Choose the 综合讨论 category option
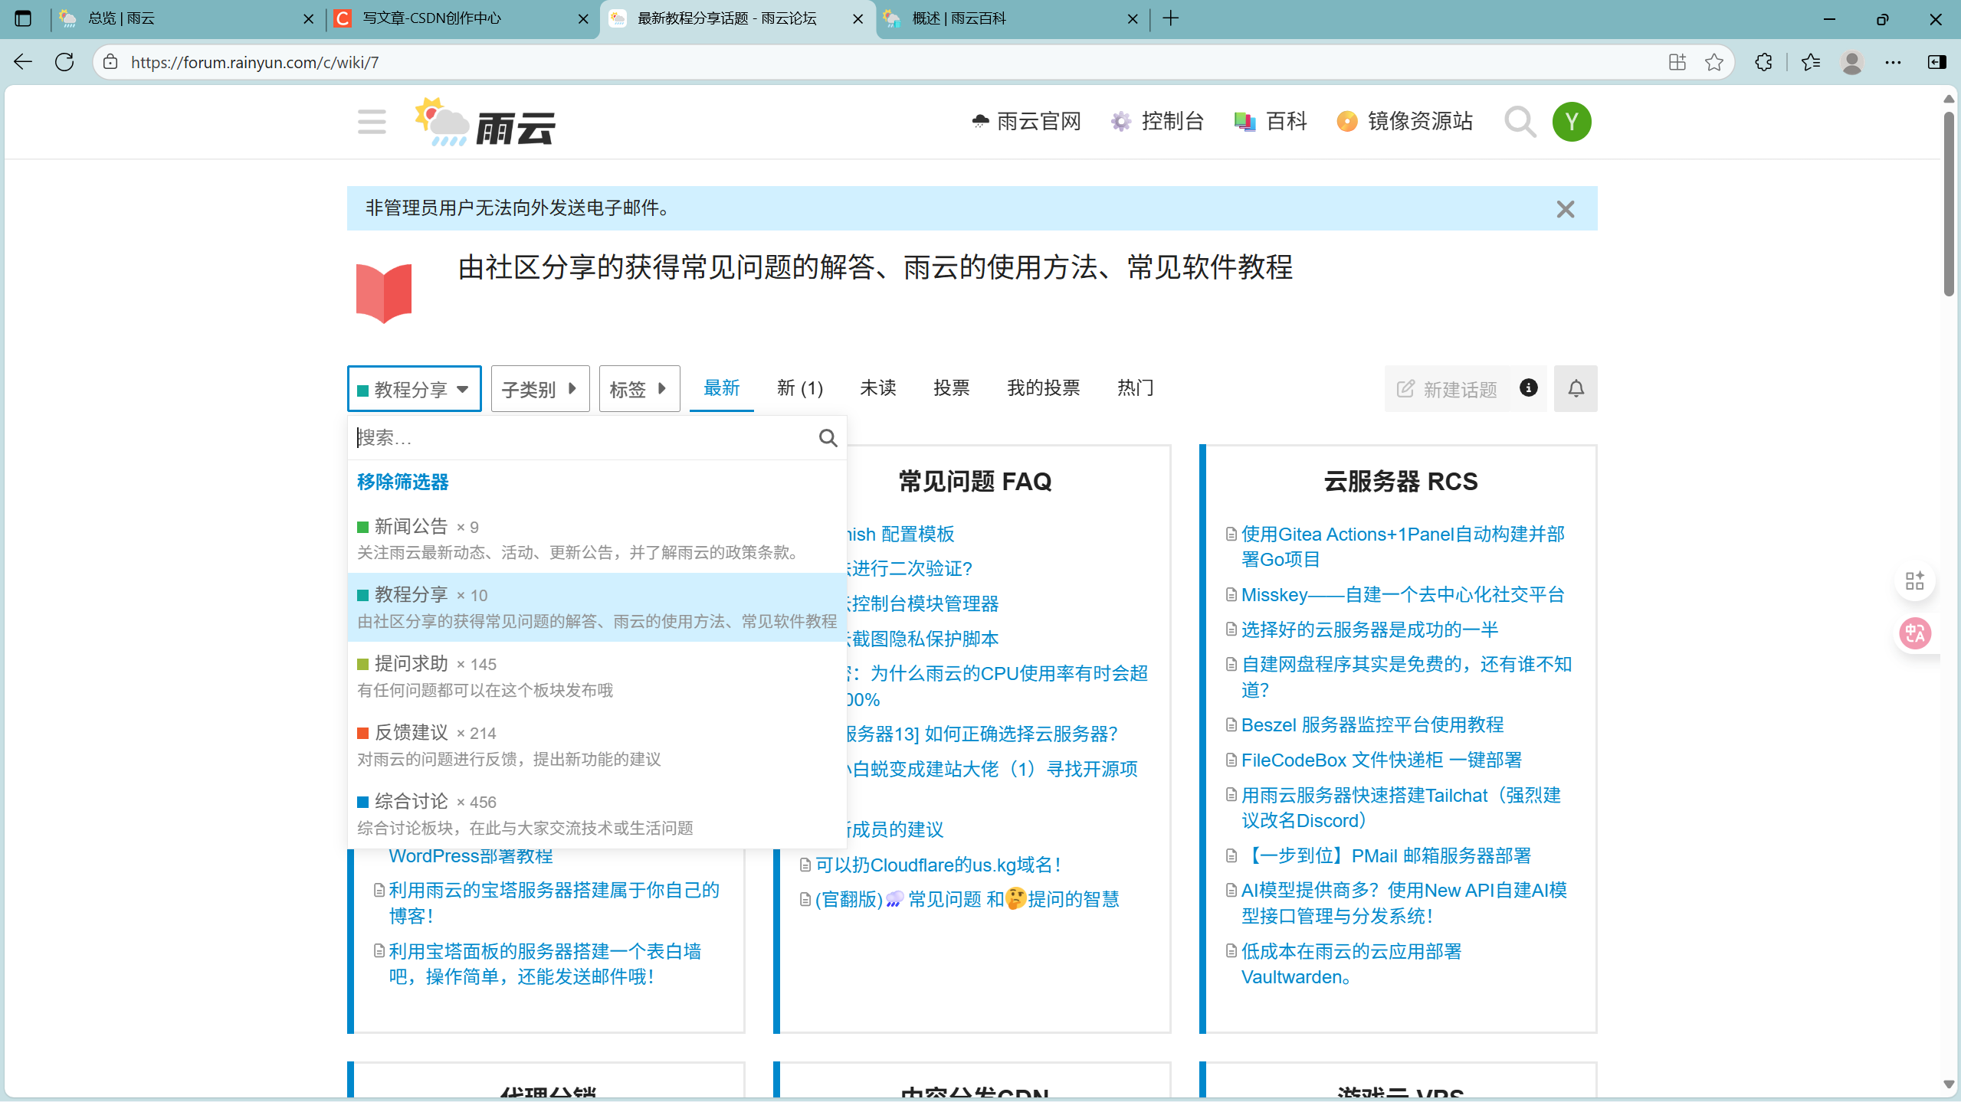 point(411,802)
